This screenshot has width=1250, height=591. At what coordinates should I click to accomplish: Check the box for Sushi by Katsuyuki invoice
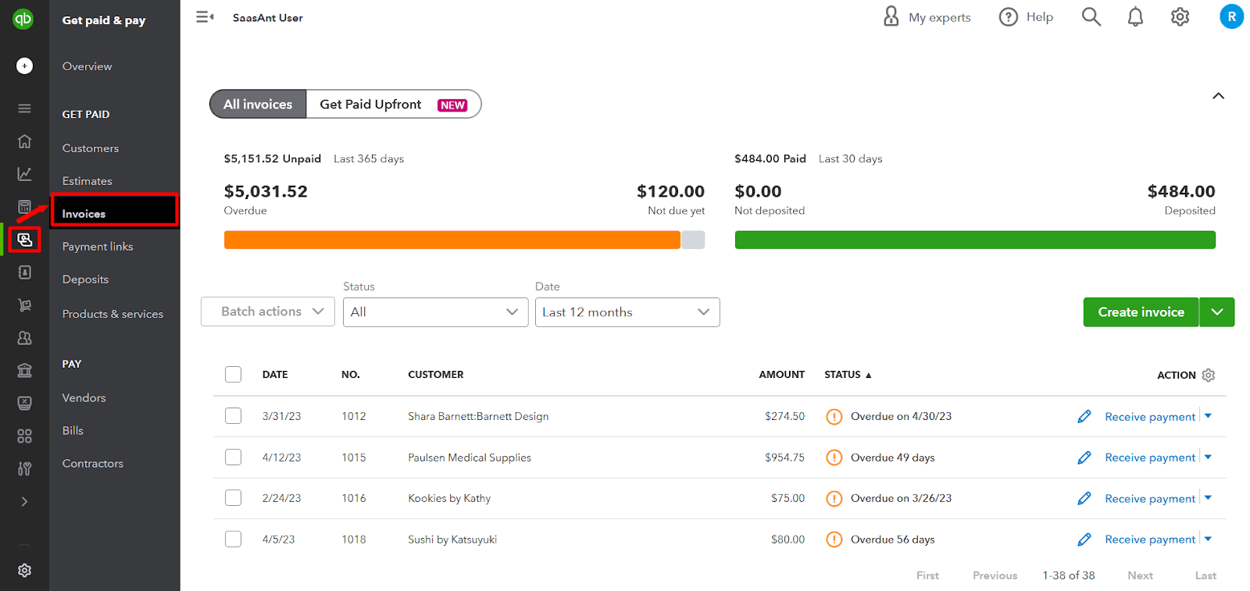(233, 539)
